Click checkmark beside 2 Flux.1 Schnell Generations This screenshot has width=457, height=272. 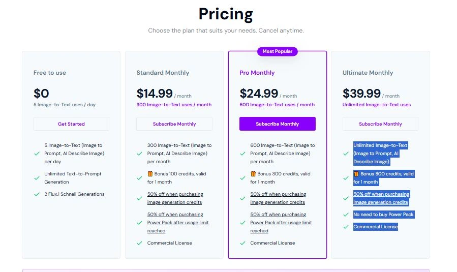[x=37, y=194]
